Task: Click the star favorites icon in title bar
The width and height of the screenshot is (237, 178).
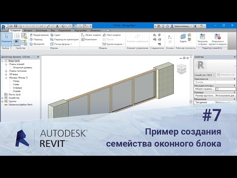Action: pos(167,26)
